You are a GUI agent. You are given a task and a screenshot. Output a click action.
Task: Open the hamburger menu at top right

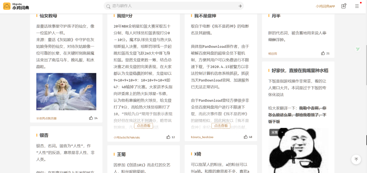tap(357, 6)
